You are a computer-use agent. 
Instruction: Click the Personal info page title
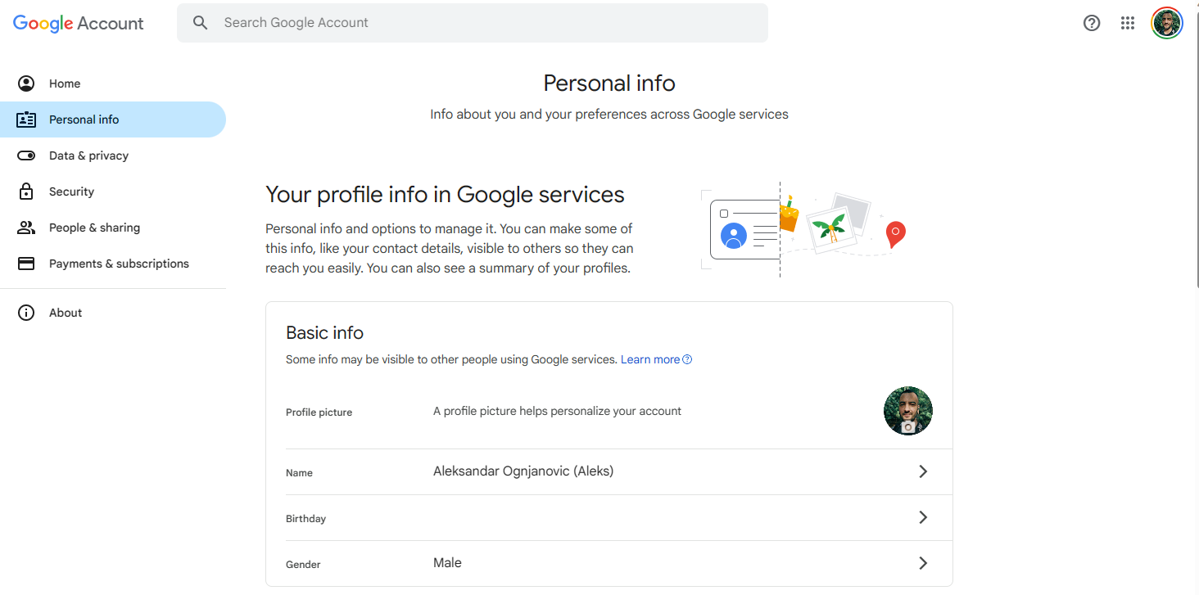click(609, 83)
